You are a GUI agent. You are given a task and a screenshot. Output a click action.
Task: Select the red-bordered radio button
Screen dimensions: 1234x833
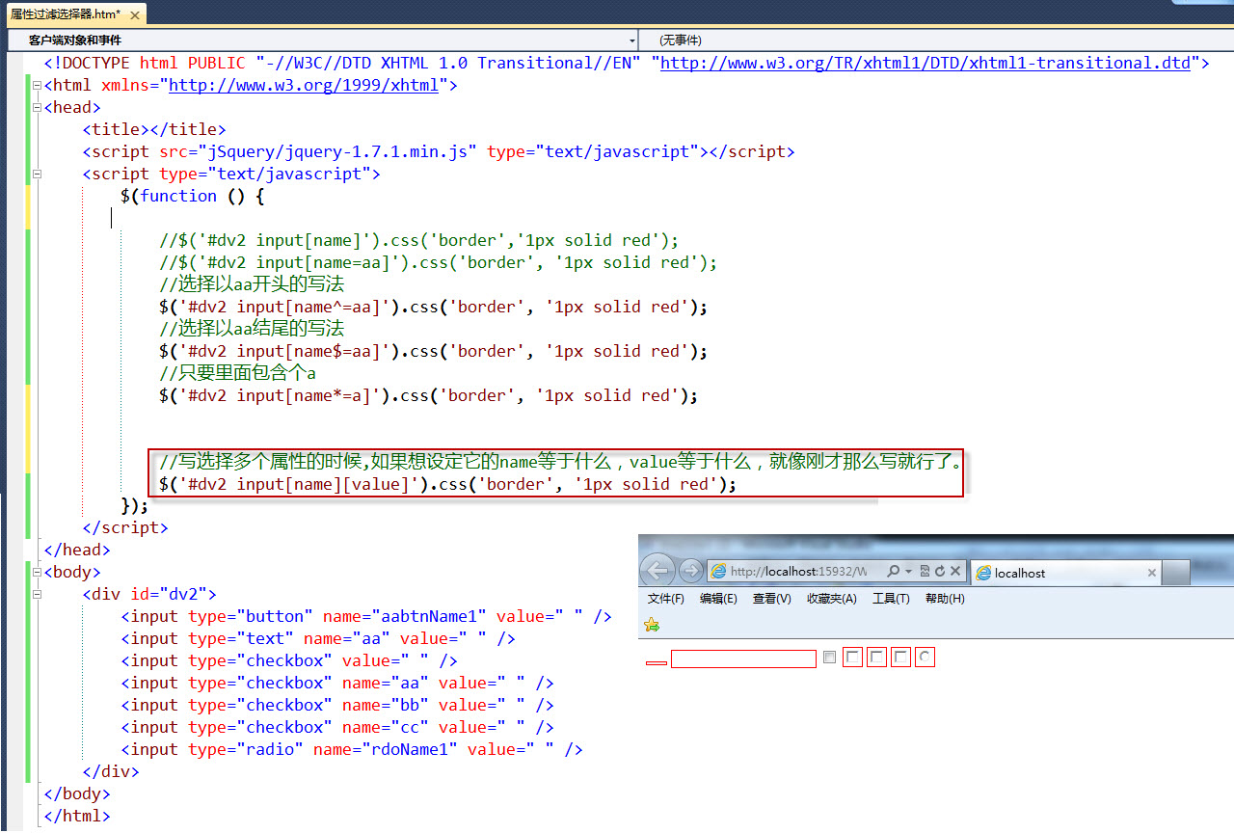925,658
